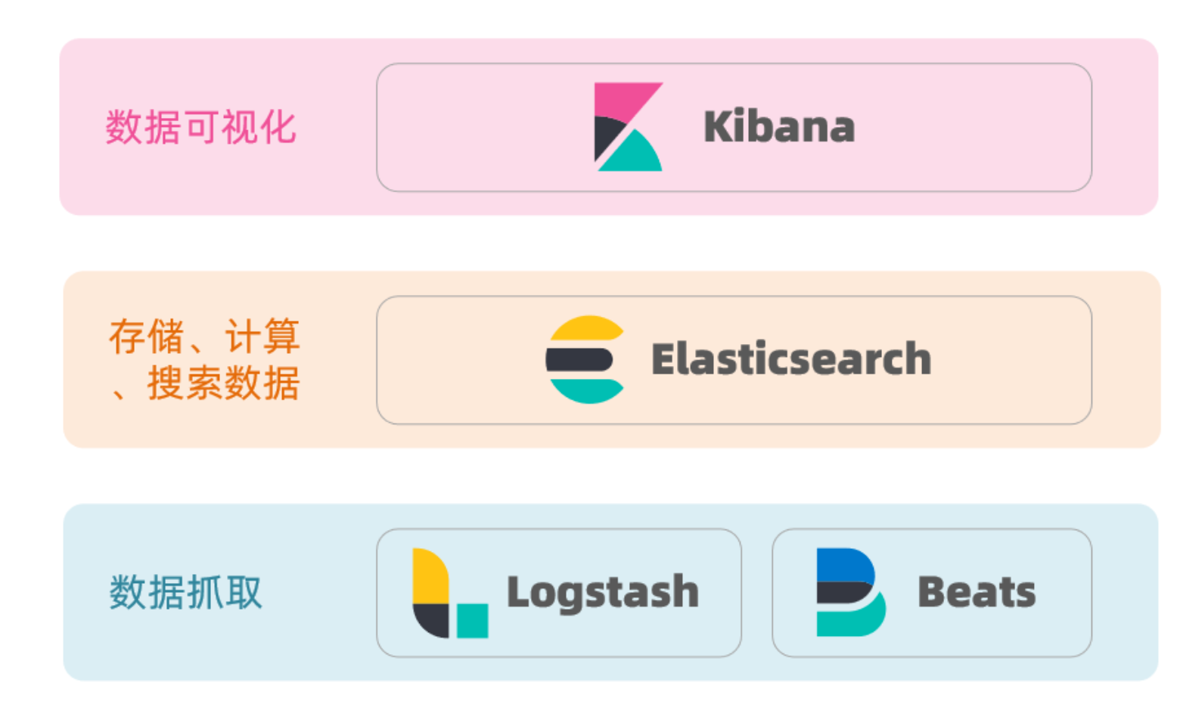Click the Elasticsearch logo icon
Viewport: 1180px width, 723px height.
click(585, 359)
